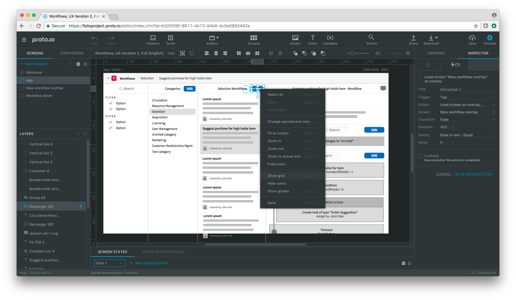Click the Download icon

(x=431, y=38)
